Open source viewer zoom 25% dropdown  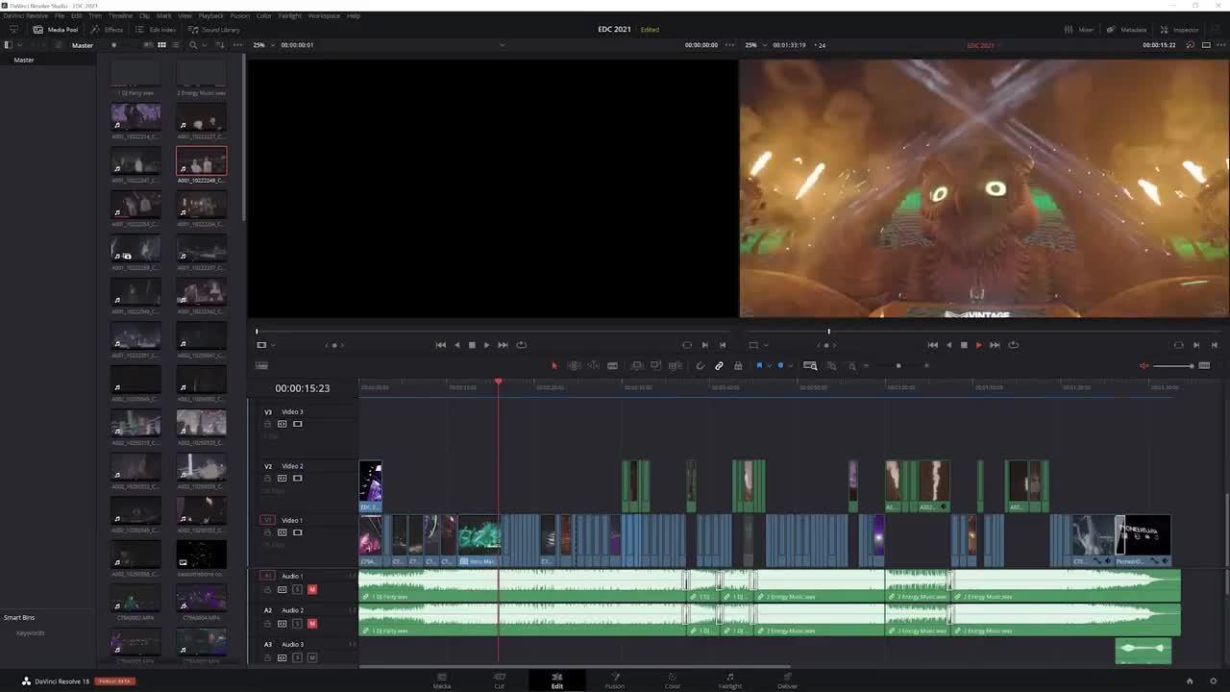[x=262, y=45]
